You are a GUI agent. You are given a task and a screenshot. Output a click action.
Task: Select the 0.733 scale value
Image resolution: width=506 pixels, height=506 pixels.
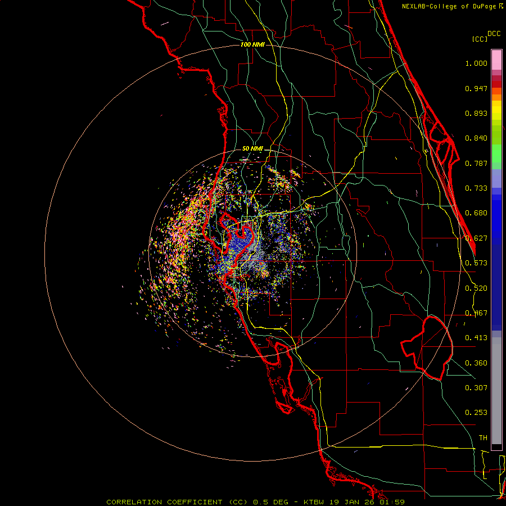[x=476, y=188]
